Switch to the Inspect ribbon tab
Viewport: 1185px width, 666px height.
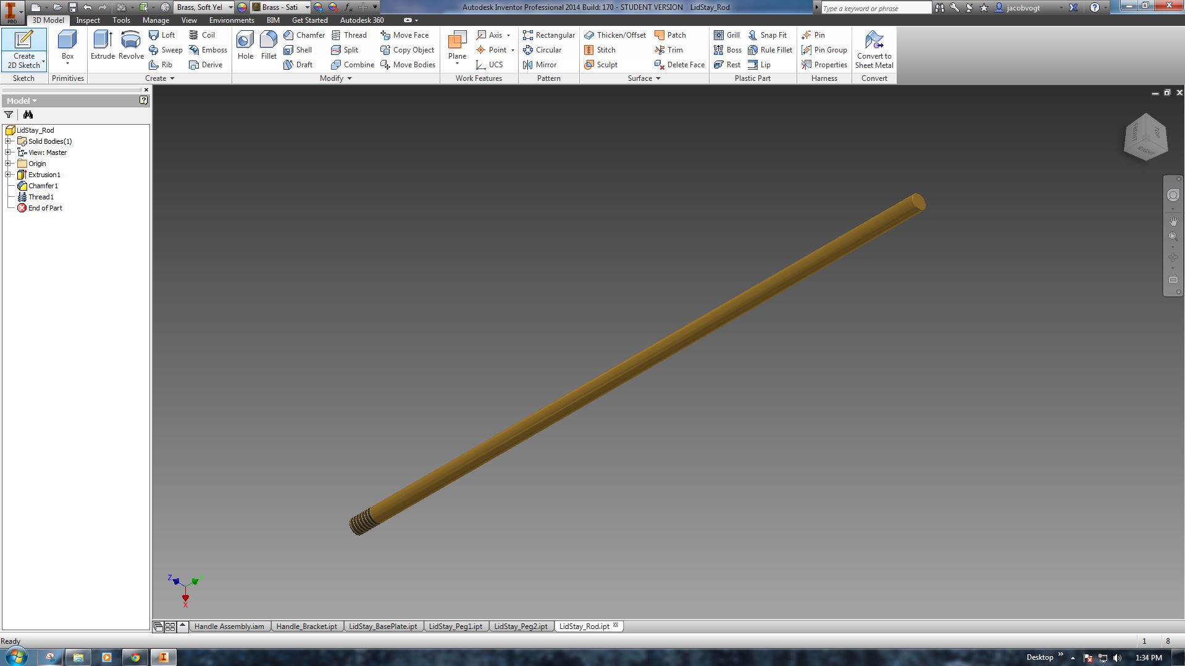tap(88, 20)
